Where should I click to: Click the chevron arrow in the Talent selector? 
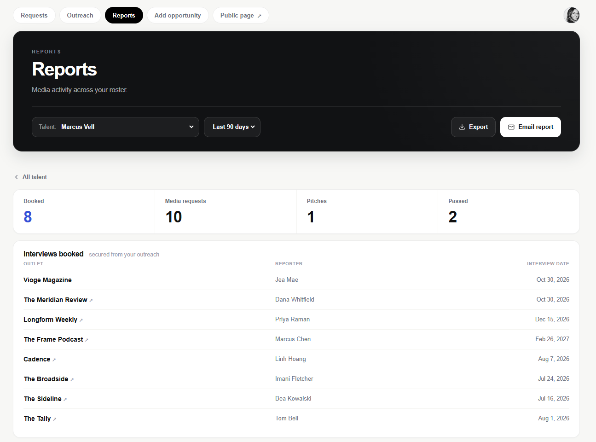[x=191, y=127]
